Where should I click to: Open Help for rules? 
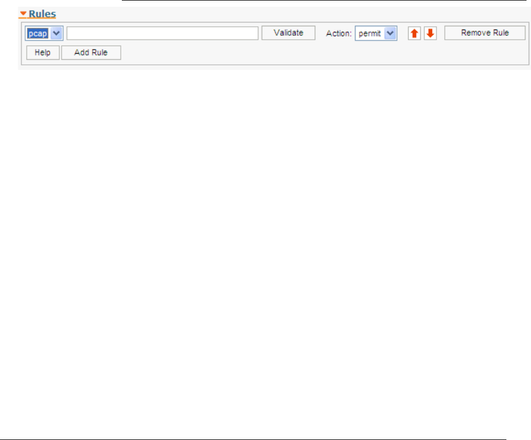tap(42, 53)
